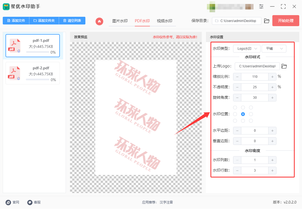Screen dimensions: 302x209
Task: Open save directory folder browse icon
Action: point(267,21)
